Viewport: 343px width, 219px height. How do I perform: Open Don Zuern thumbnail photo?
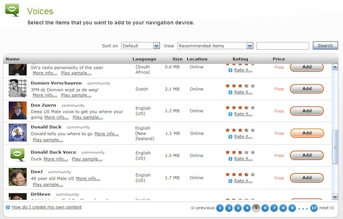point(17,111)
